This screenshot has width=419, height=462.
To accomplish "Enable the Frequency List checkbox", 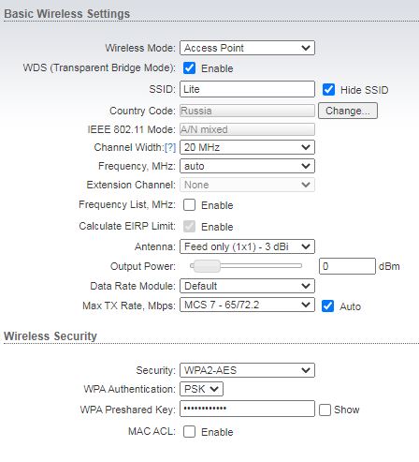I will [x=189, y=205].
